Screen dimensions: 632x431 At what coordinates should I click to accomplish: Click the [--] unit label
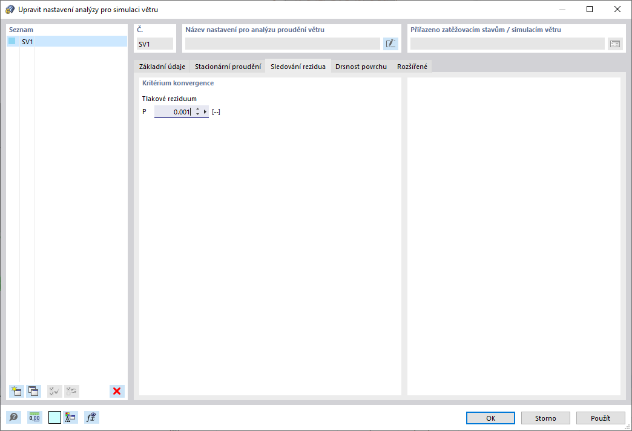pos(216,111)
